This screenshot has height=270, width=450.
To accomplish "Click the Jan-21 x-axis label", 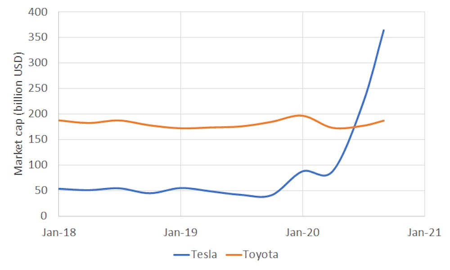I will tap(424, 233).
